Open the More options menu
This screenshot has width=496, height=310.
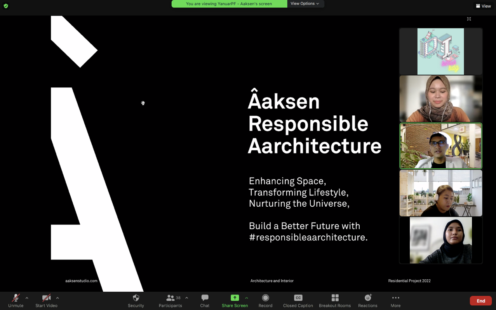coord(395,298)
